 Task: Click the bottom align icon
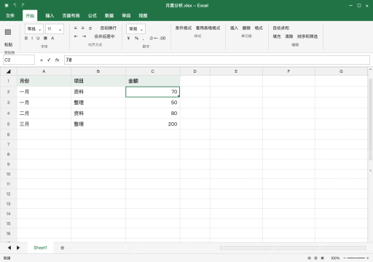[90, 28]
